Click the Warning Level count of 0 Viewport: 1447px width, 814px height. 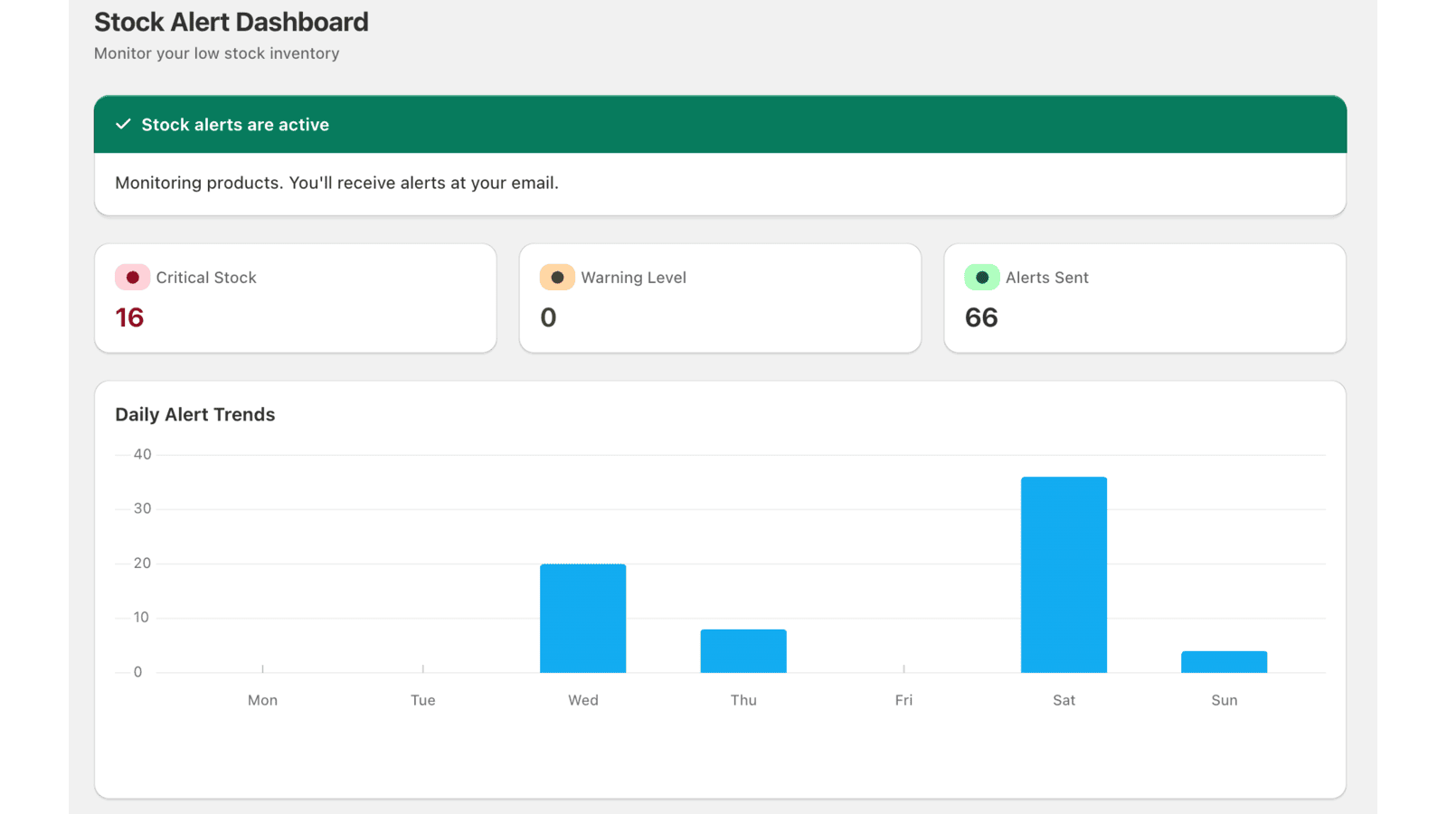(x=548, y=317)
